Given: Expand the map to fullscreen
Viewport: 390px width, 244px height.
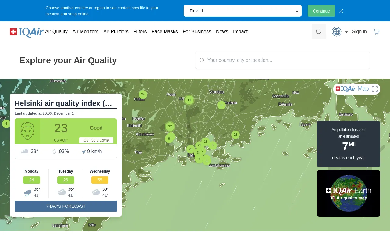Looking at the screenshot, I should [x=375, y=89].
